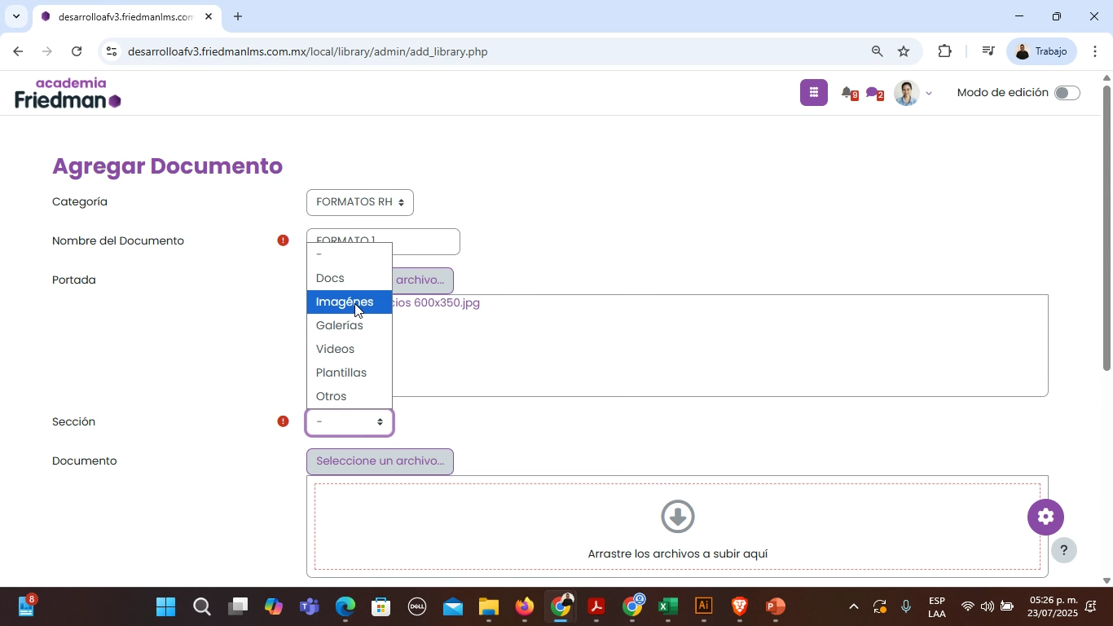Click the download arrow icon in drop zone

pyautogui.click(x=678, y=516)
